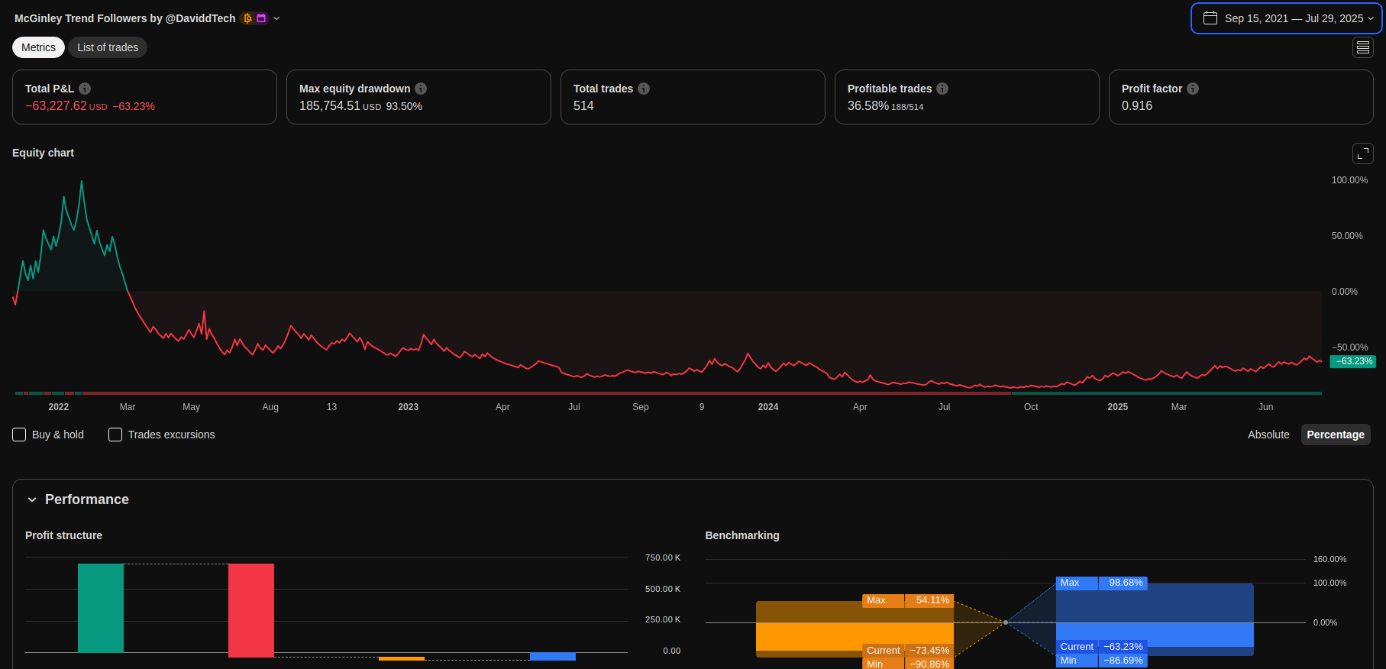Switch equity chart to Absolute mode
This screenshot has width=1386, height=669.
[x=1268, y=435]
